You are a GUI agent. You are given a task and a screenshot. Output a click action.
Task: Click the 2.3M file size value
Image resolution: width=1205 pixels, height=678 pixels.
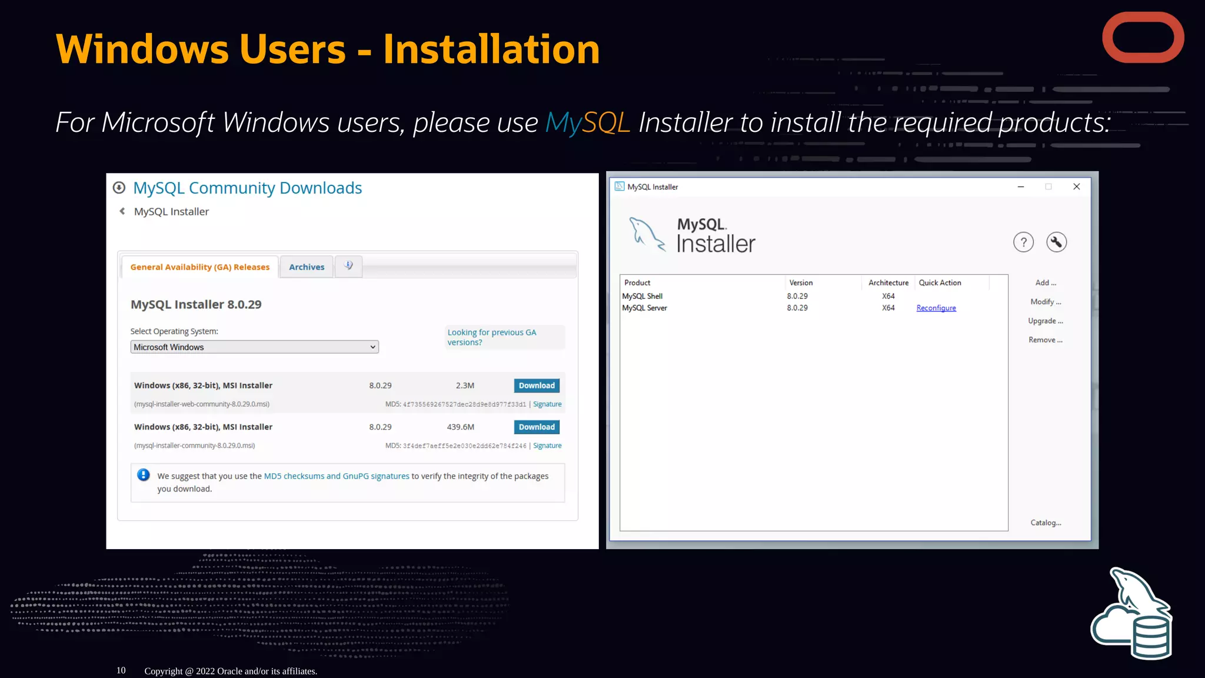tap(465, 385)
